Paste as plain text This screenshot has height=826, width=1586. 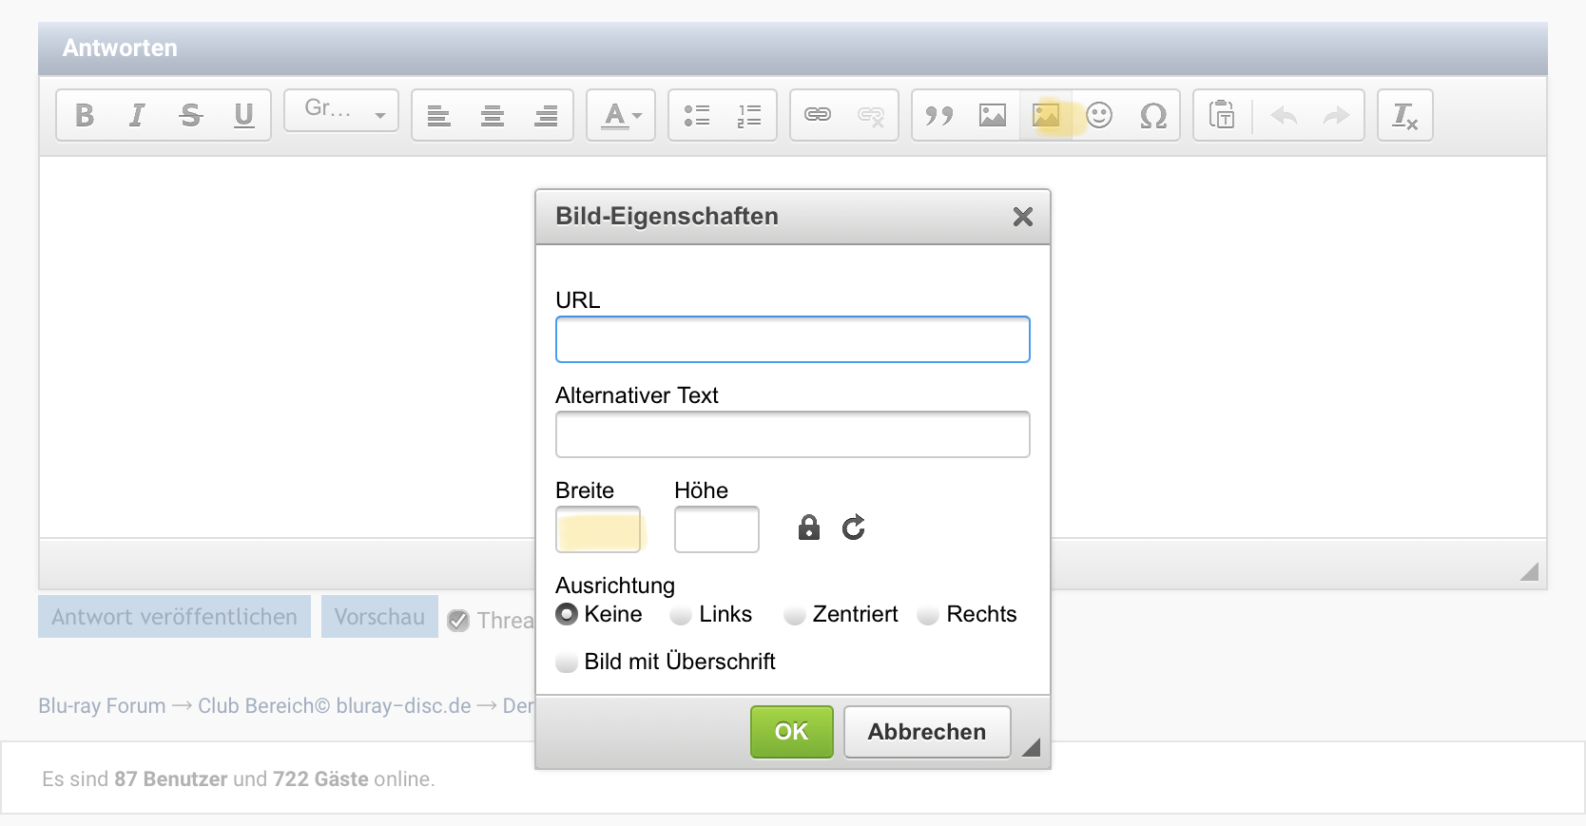(1222, 115)
